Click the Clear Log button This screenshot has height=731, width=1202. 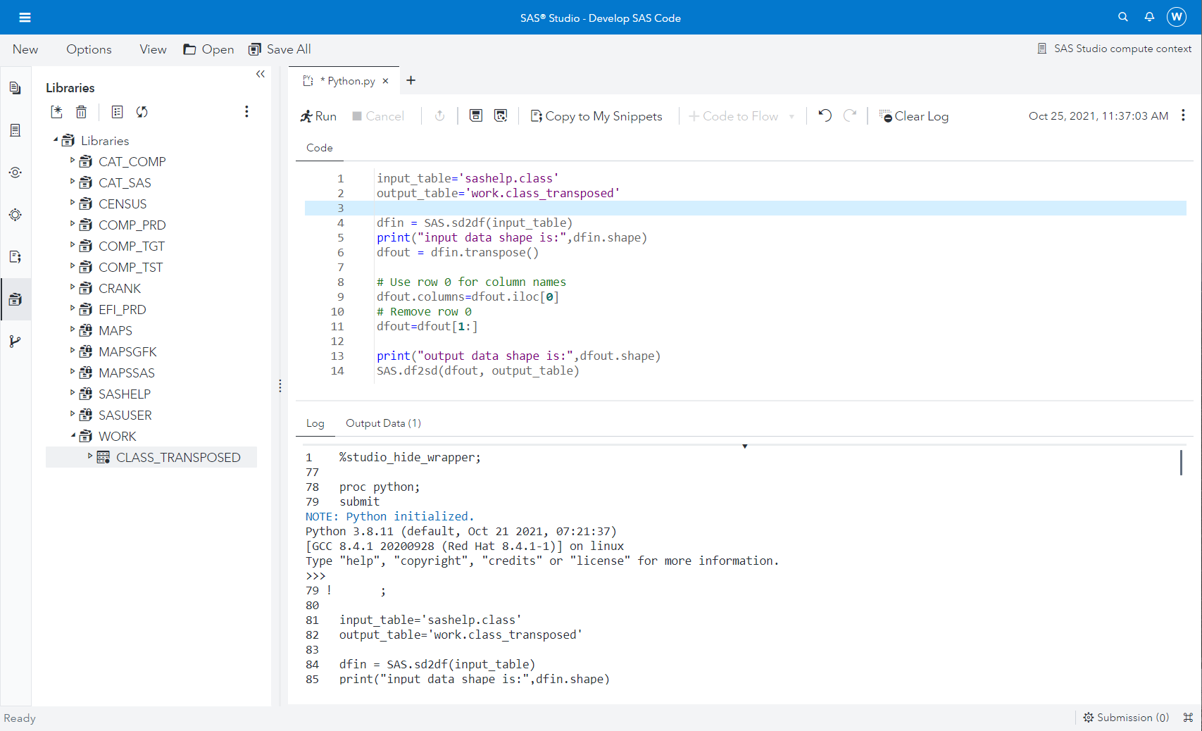[x=914, y=116]
